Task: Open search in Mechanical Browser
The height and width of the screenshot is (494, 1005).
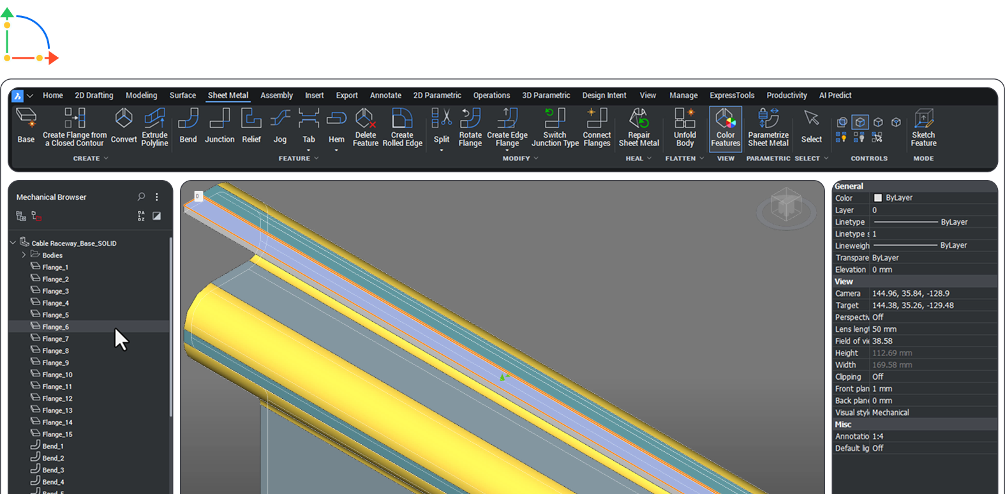Action: (141, 197)
